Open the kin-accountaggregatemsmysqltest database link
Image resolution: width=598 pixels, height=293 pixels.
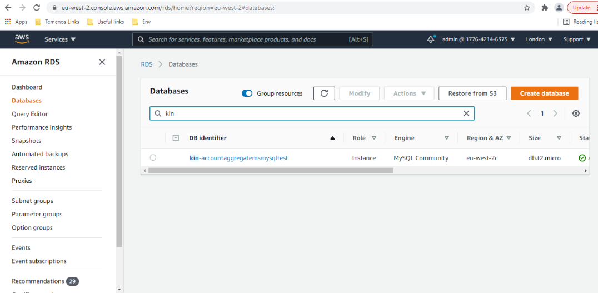point(238,158)
